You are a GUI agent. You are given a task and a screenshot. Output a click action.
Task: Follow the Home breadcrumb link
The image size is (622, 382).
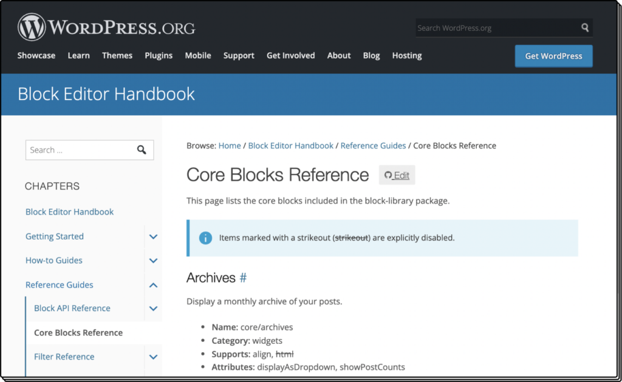[x=230, y=146]
